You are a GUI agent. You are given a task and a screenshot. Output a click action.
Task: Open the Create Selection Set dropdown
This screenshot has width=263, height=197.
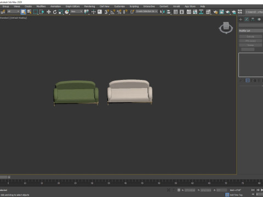[x=146, y=11]
